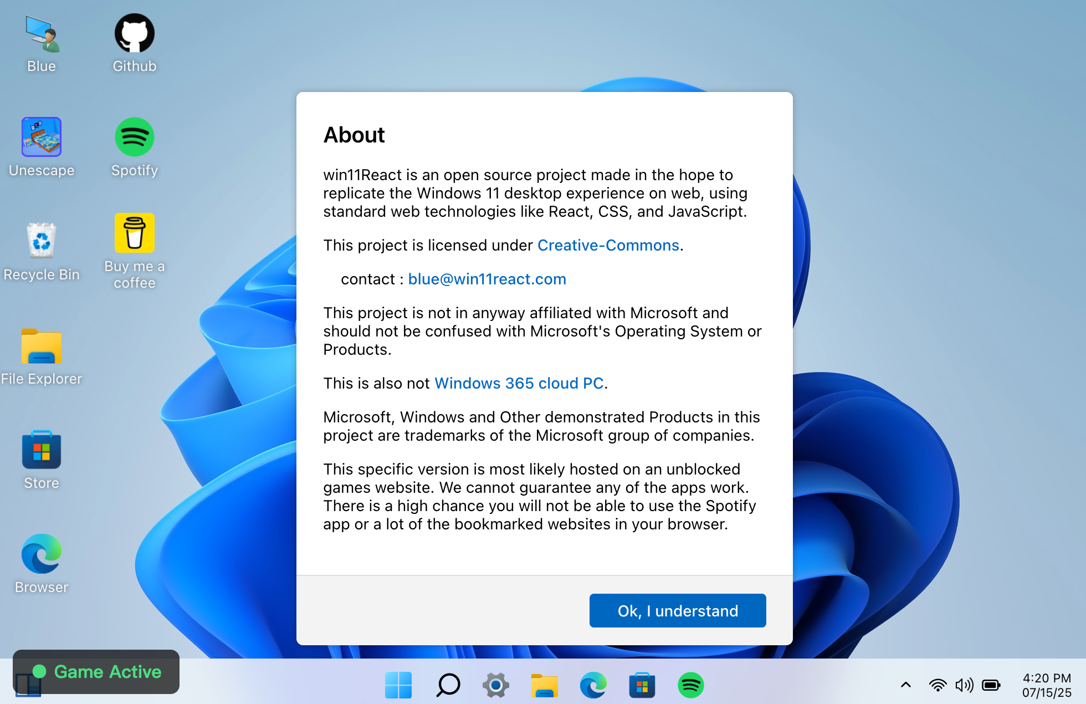
Task: Open Spotify from the taskbar
Action: (x=691, y=686)
